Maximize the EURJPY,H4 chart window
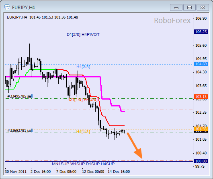The image size is (213, 179). coord(189,7)
